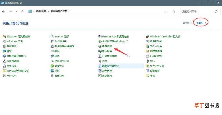Image resolution: width=222 pixels, height=115 pixels.
Task: Click the 电源选项 icon
Action: (100, 46)
